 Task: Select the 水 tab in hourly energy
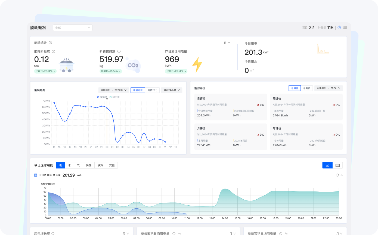(69, 165)
